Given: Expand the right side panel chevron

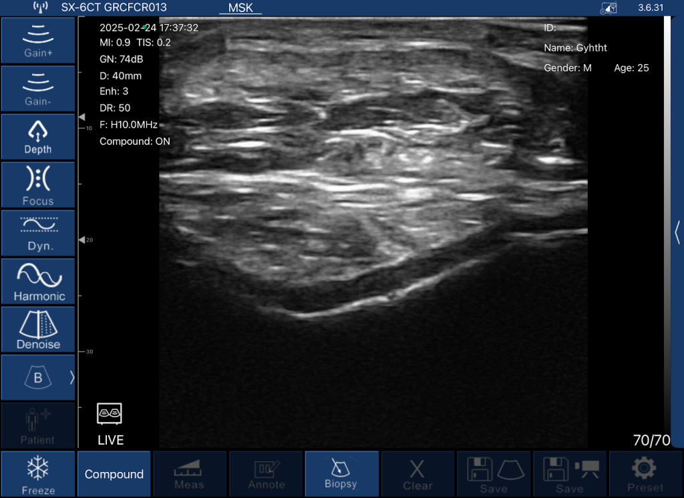Looking at the screenshot, I should pyautogui.click(x=677, y=232).
